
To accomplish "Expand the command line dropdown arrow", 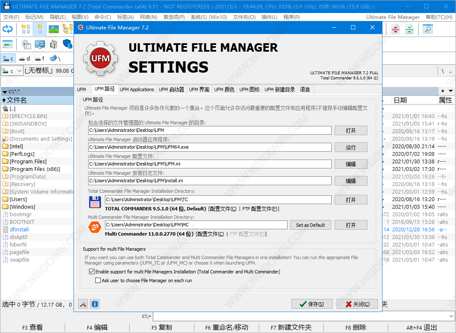I will 451,316.
